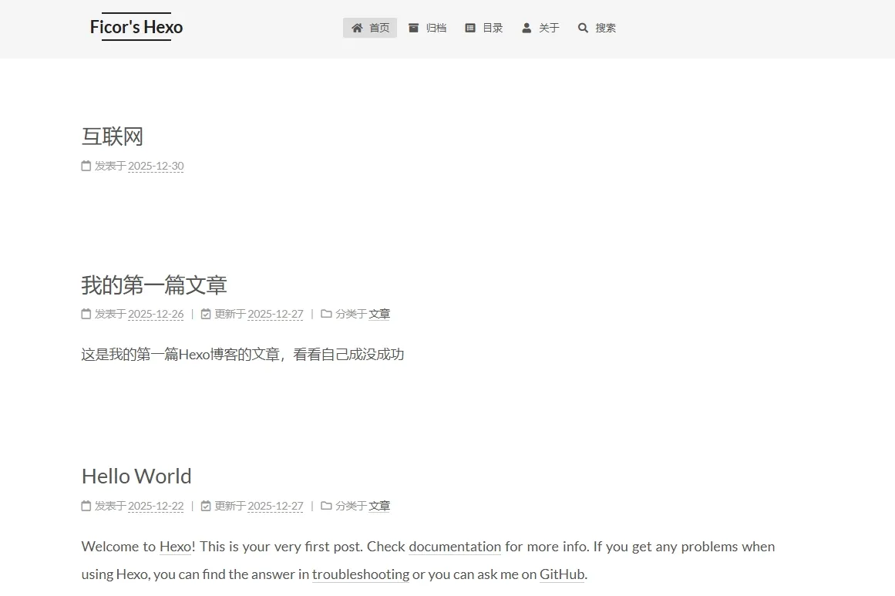This screenshot has height=596, width=895.
Task: Click the user icon for About
Action: pyautogui.click(x=527, y=28)
